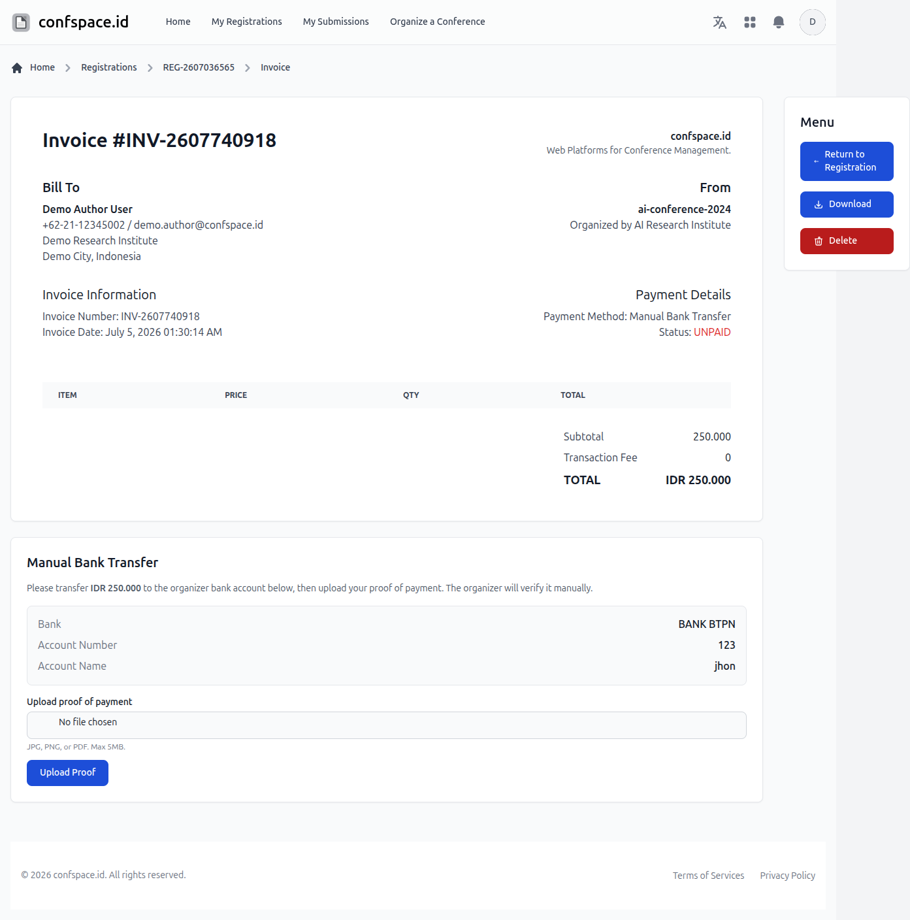This screenshot has height=920, width=910.
Task: Click the PRICE column header
Action: coord(236,395)
